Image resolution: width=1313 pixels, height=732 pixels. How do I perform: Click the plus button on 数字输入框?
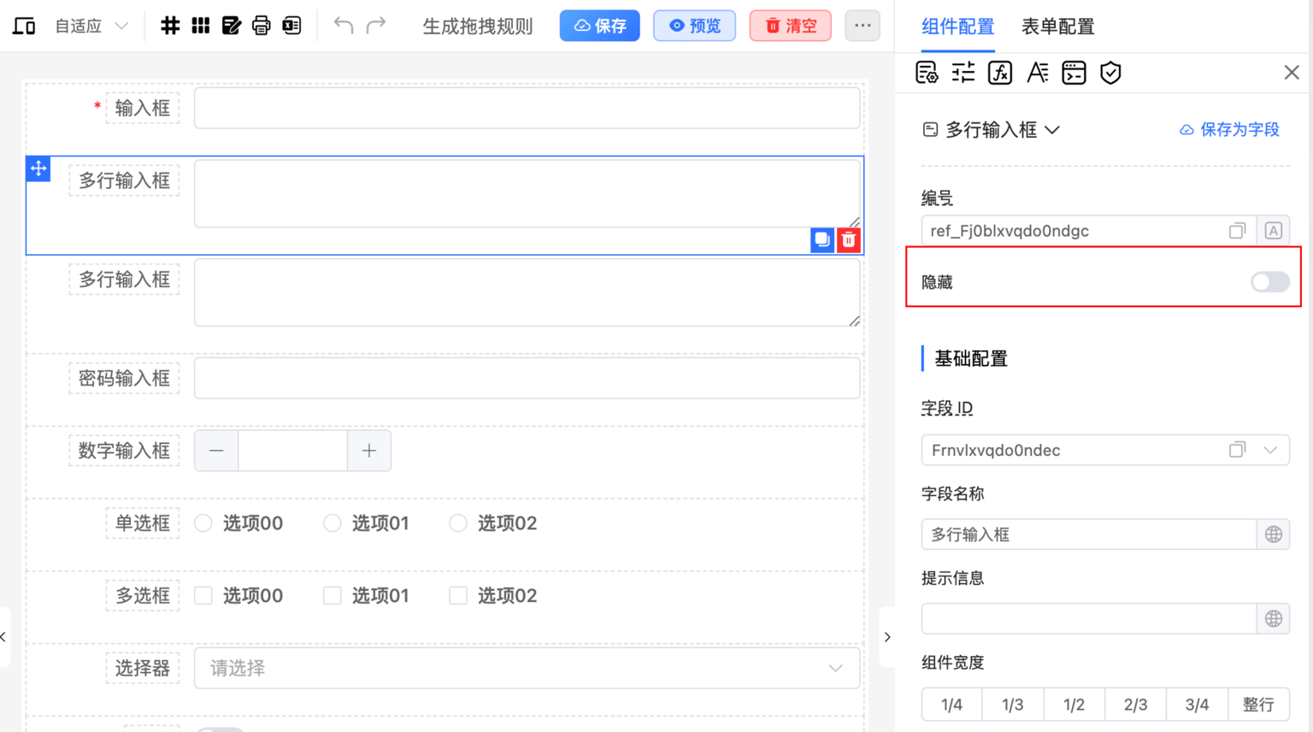[x=369, y=451]
